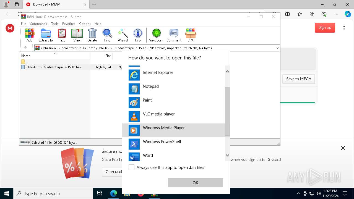This screenshot has width=354, height=199.
Task: Launch the Wizard toolbar icon
Action: (123, 35)
